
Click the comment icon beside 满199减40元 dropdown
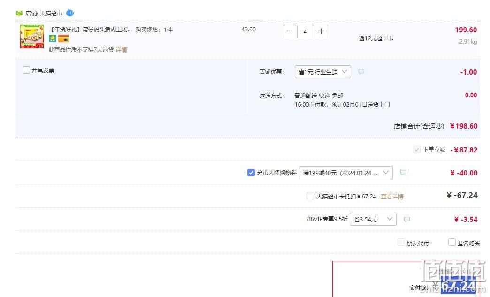click(403, 172)
